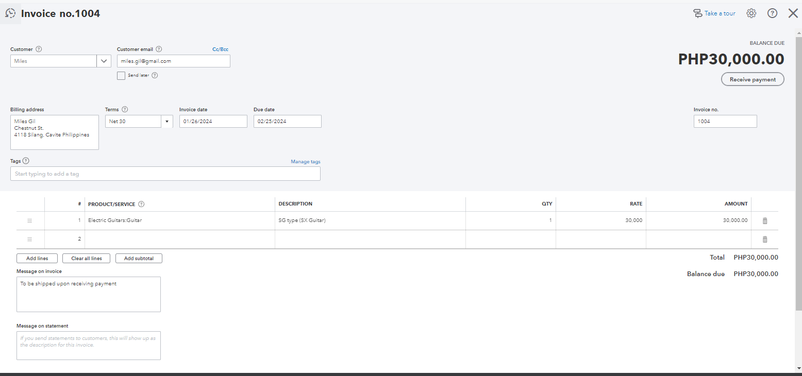Screen dimensions: 802x376
Task: Click QTY cell of line 1
Action: point(511,220)
